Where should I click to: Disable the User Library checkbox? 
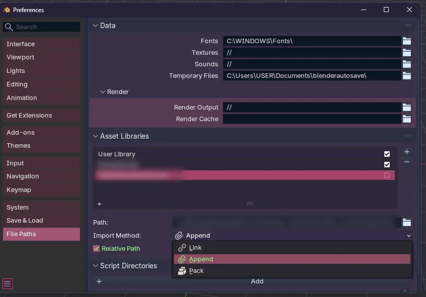point(387,154)
